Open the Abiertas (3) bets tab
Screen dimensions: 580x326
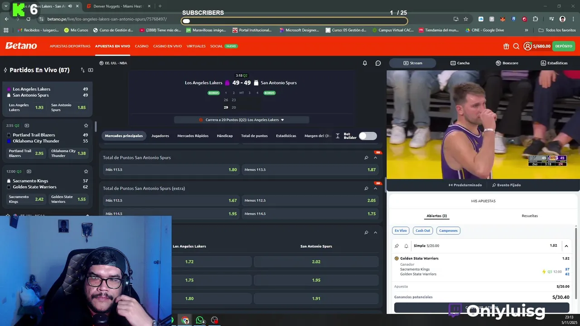click(437, 216)
